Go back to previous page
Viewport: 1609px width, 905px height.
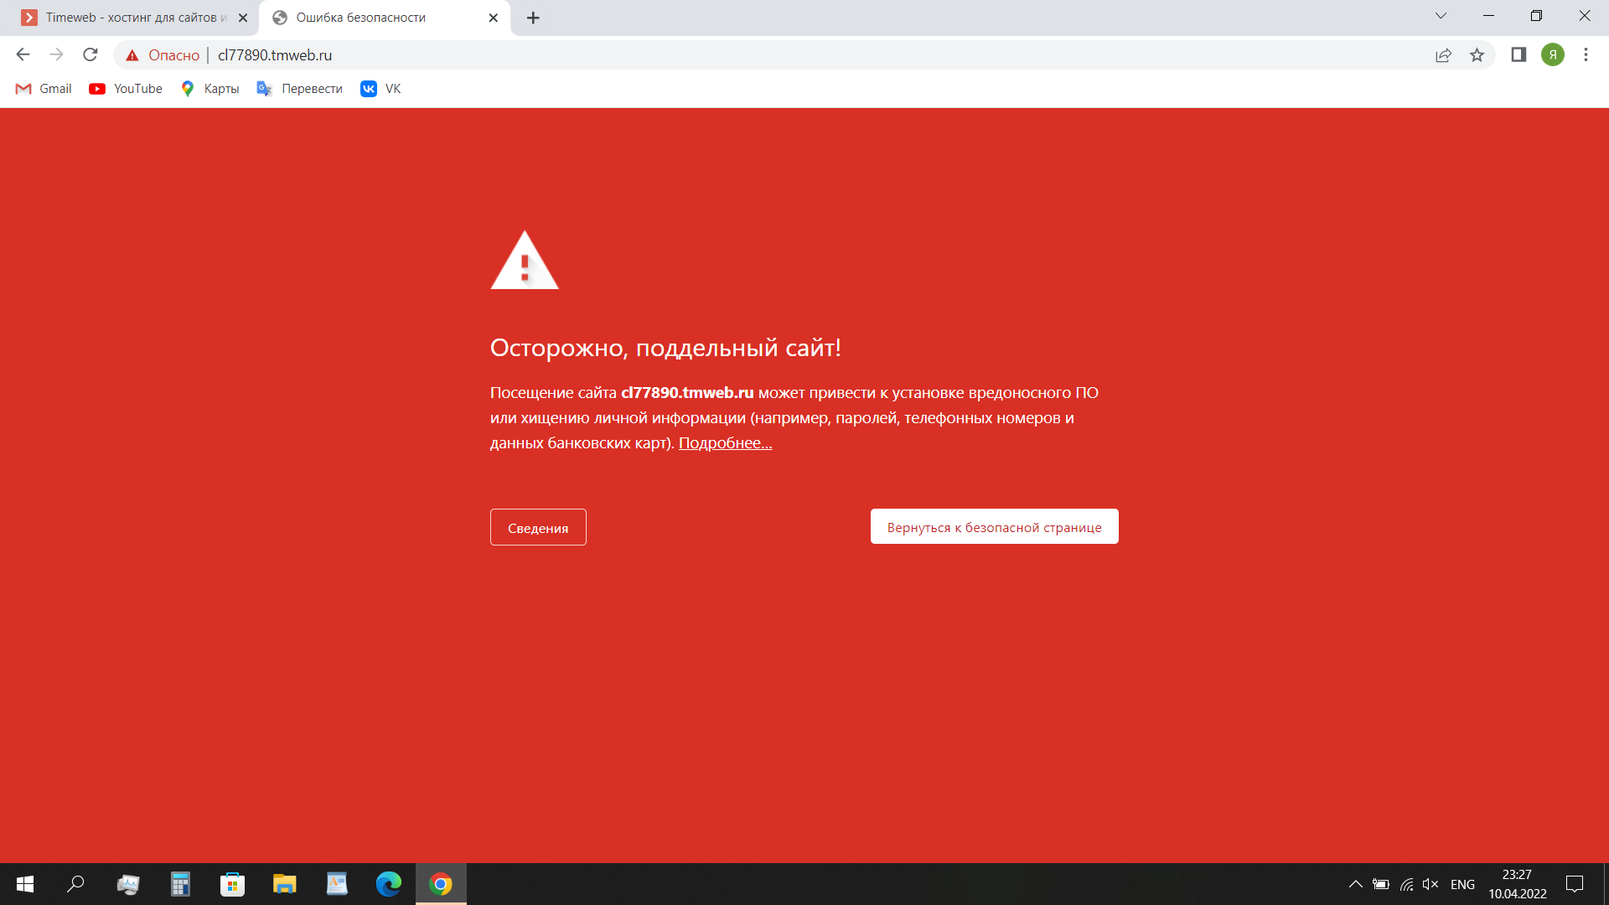(23, 55)
